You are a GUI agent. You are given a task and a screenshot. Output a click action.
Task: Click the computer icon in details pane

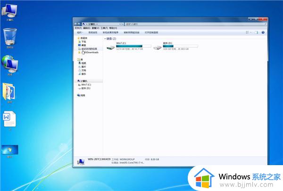tap(81, 161)
